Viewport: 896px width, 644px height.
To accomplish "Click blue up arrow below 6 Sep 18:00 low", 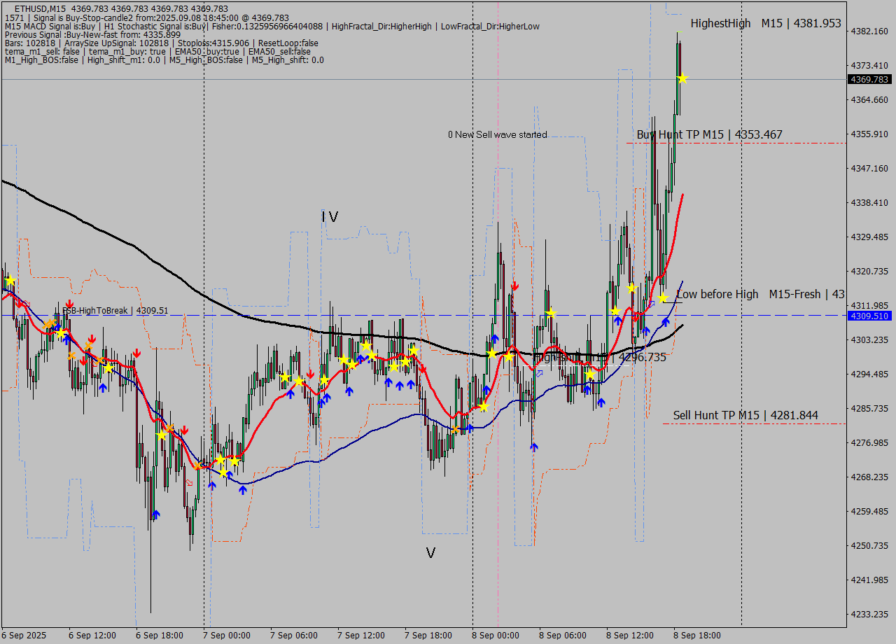I will point(155,514).
